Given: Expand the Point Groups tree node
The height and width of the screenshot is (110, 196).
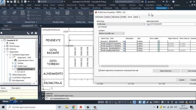Looking at the screenshot, I should coord(5,46).
